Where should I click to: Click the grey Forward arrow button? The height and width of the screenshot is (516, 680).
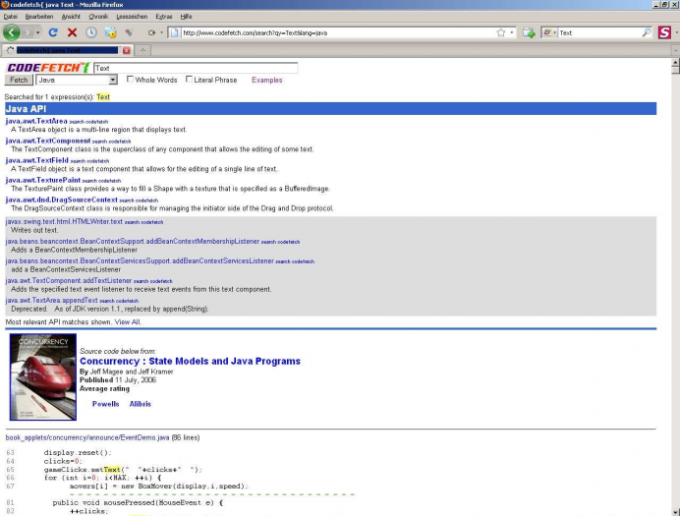(28, 32)
